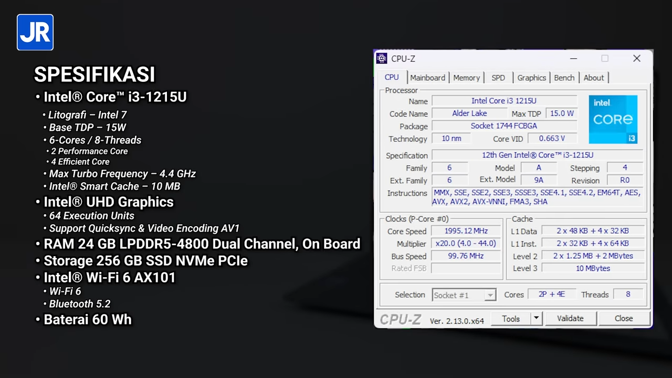Click the Package value Socket 1744 FCBGA
672x378 pixels.
(504, 126)
